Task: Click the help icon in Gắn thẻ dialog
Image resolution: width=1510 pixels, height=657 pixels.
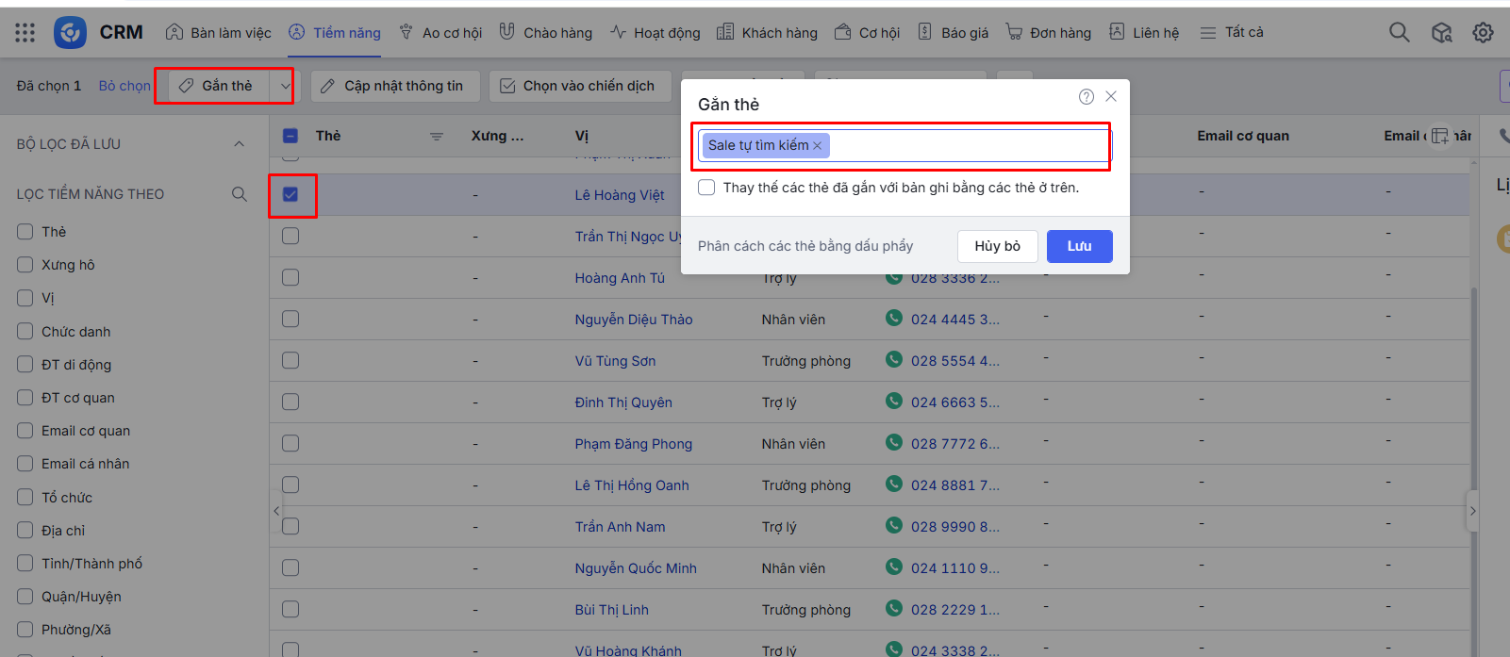Action: 1087,96
